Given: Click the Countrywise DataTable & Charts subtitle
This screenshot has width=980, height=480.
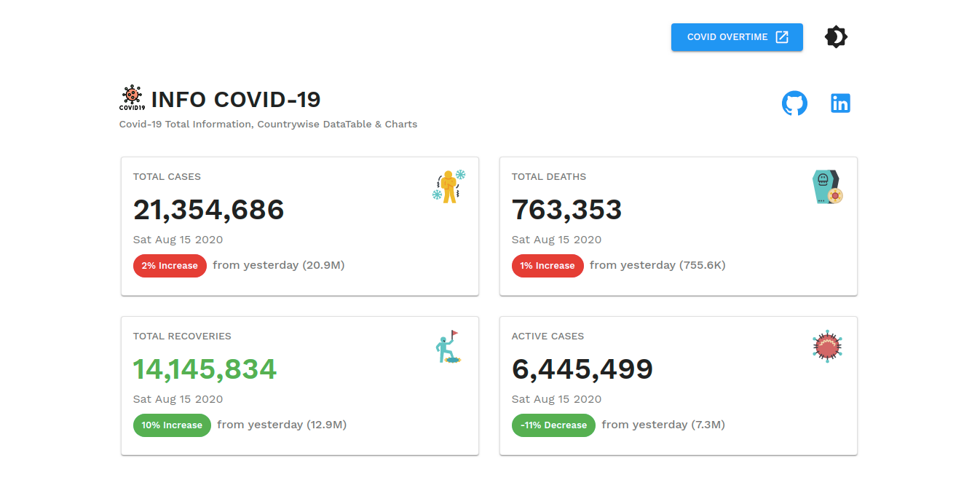Looking at the screenshot, I should (x=269, y=124).
